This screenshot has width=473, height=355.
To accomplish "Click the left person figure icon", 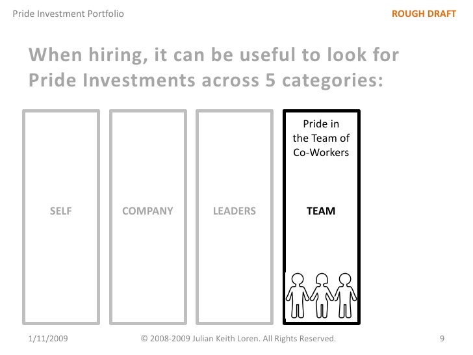I will 298,296.
